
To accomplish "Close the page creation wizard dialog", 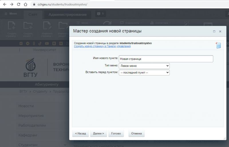I will (x=220, y=31).
